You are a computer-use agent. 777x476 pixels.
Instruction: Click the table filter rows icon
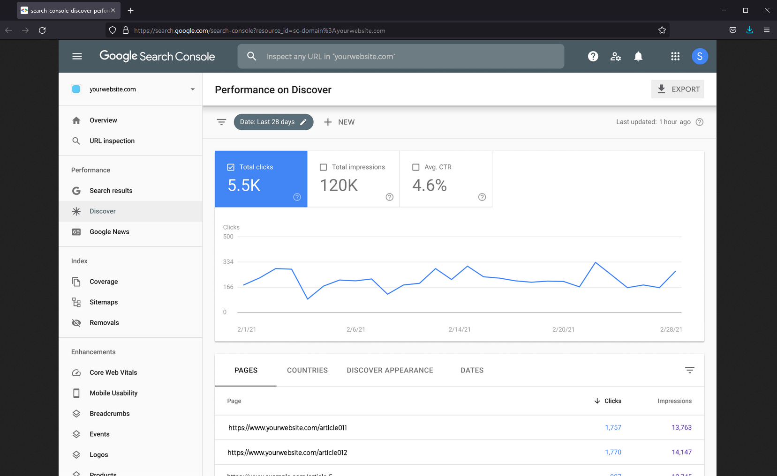coord(689,370)
